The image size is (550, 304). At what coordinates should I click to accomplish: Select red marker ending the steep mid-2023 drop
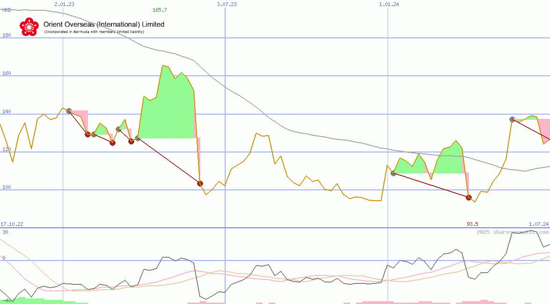coord(200,183)
